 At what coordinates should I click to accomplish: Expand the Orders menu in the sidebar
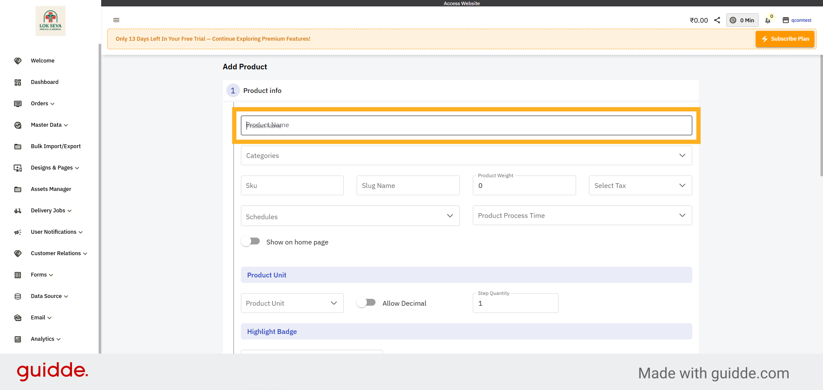coord(42,104)
